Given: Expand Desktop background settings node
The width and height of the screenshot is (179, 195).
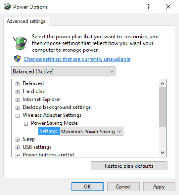Looking at the screenshot, I should pyautogui.click(x=17, y=108).
